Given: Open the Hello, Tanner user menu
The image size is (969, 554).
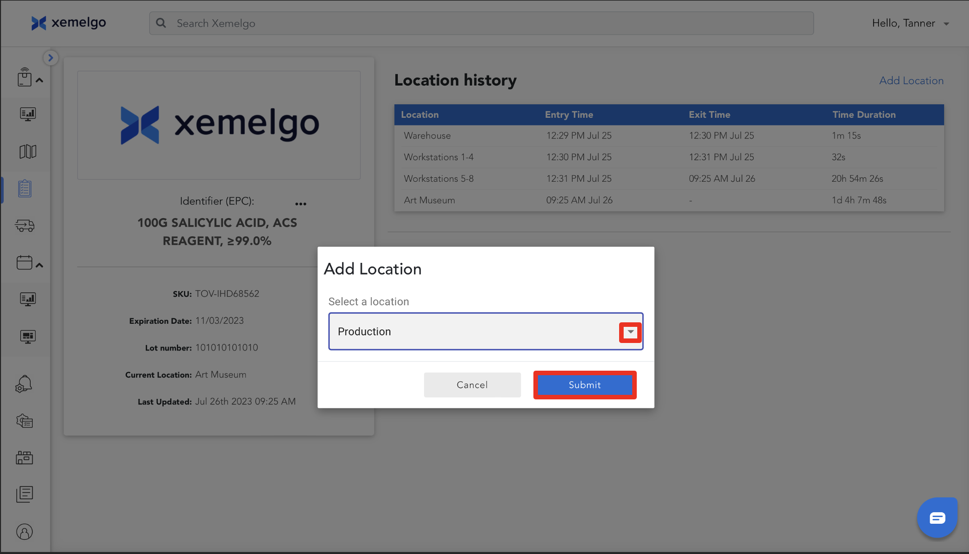Looking at the screenshot, I should click(x=910, y=23).
